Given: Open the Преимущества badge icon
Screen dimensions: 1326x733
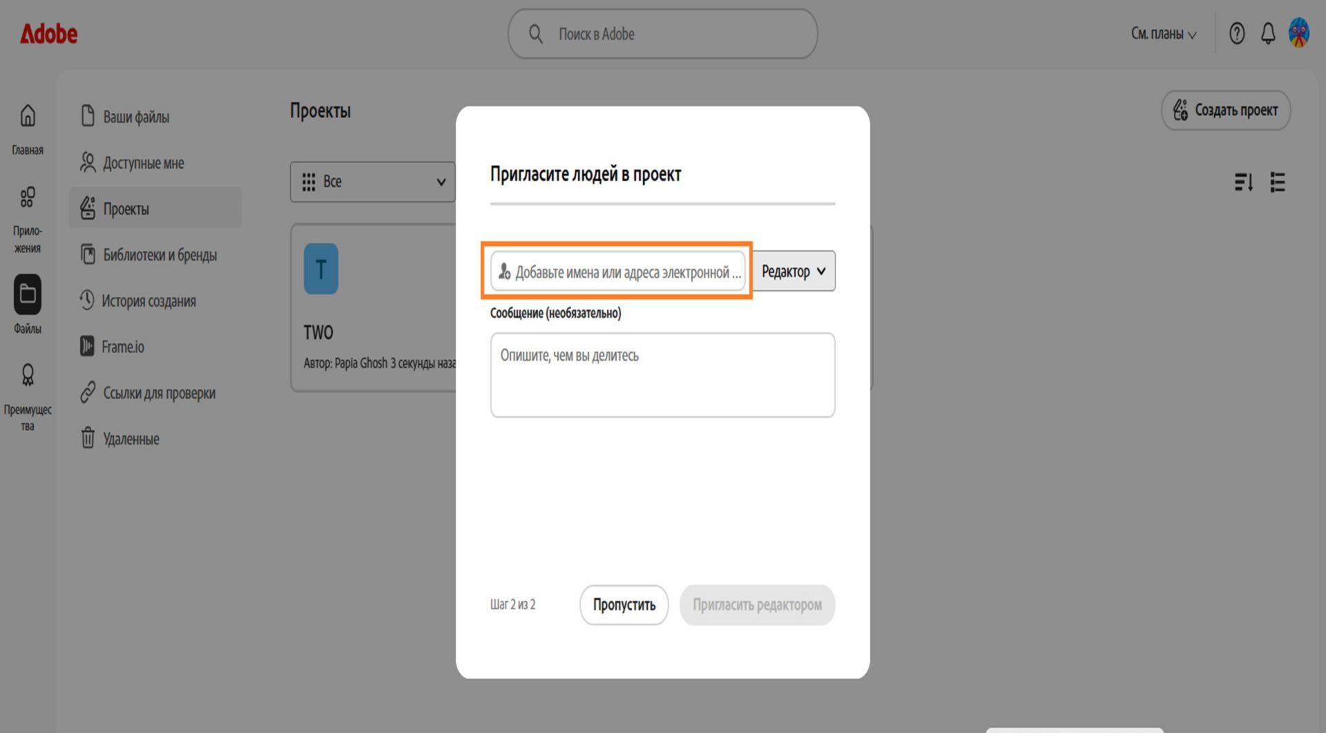Looking at the screenshot, I should pyautogui.click(x=28, y=374).
